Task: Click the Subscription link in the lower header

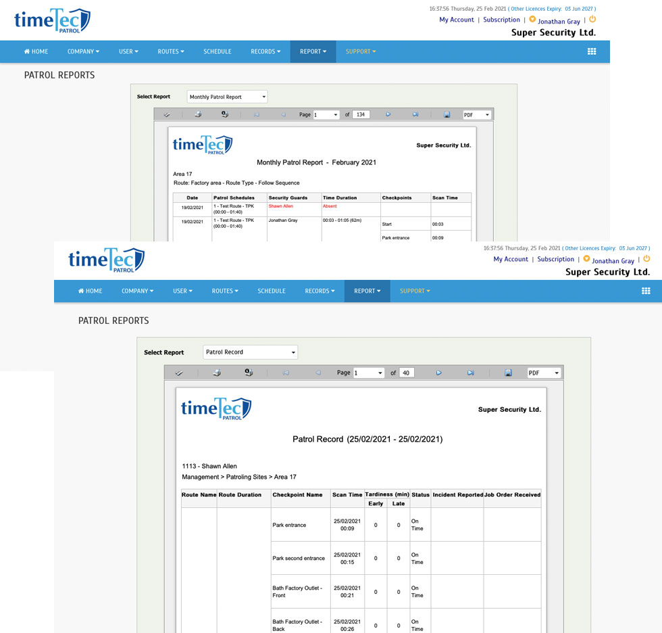Action: pos(555,259)
